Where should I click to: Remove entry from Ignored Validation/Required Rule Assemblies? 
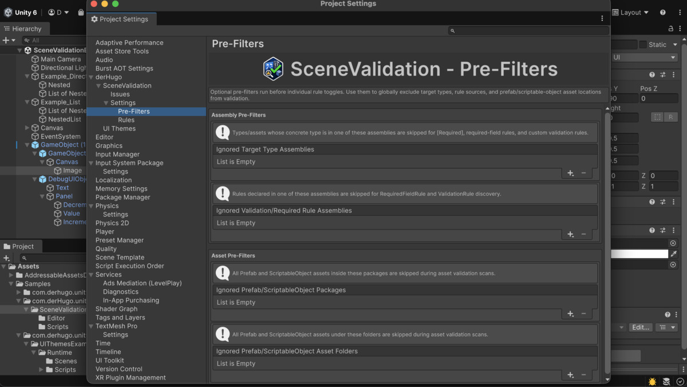point(584,234)
